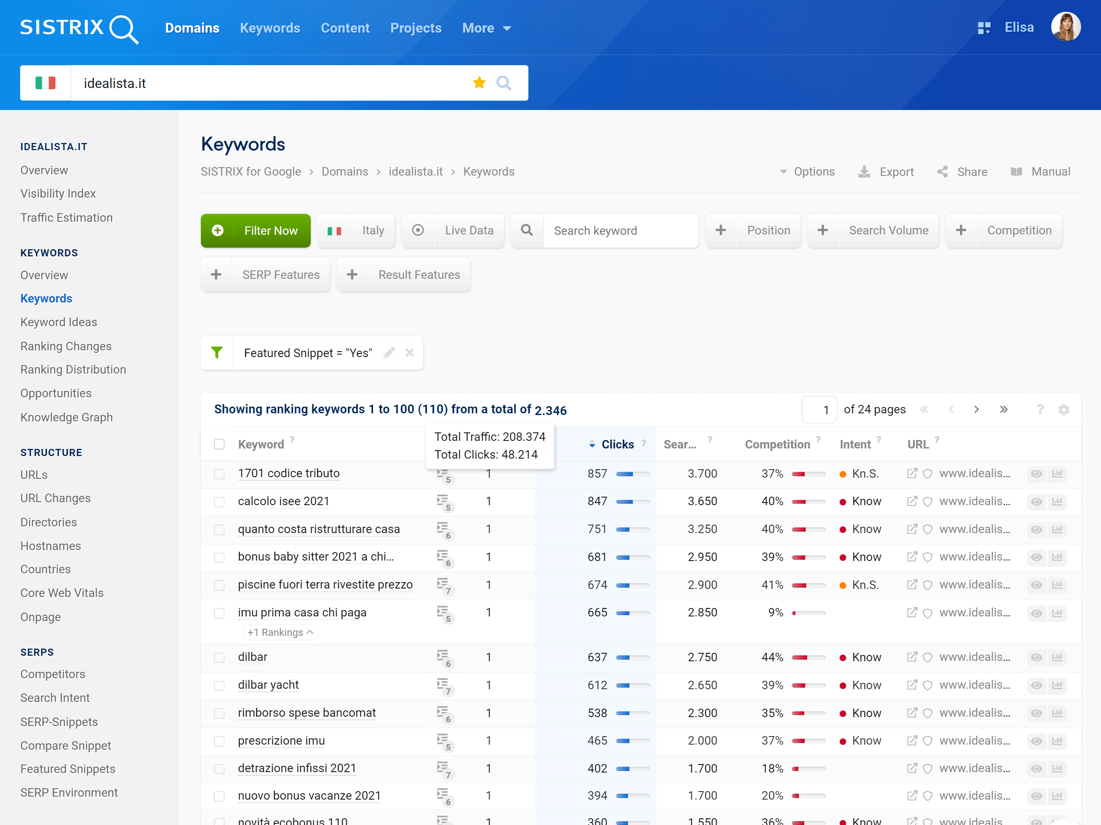This screenshot has width=1101, height=825.
Task: Click the SISTRIX logo
Action: coord(79,28)
